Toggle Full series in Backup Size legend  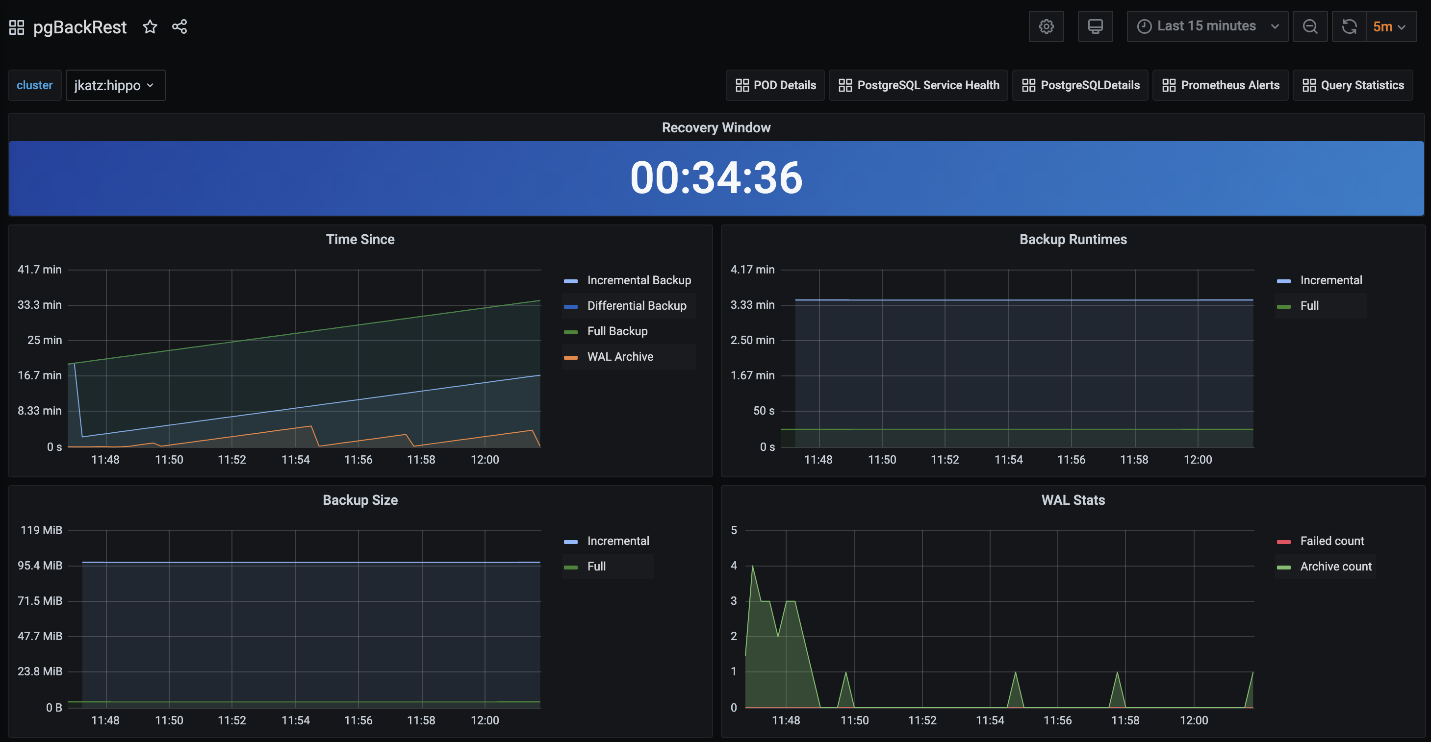596,567
